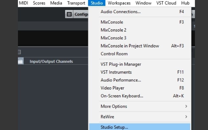Open MixConsole from the Studio menu
This screenshot has height=130, width=208.
[140, 22]
